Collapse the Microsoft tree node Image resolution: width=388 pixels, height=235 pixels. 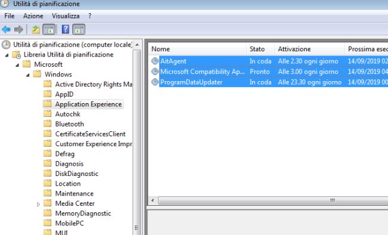click(17, 65)
